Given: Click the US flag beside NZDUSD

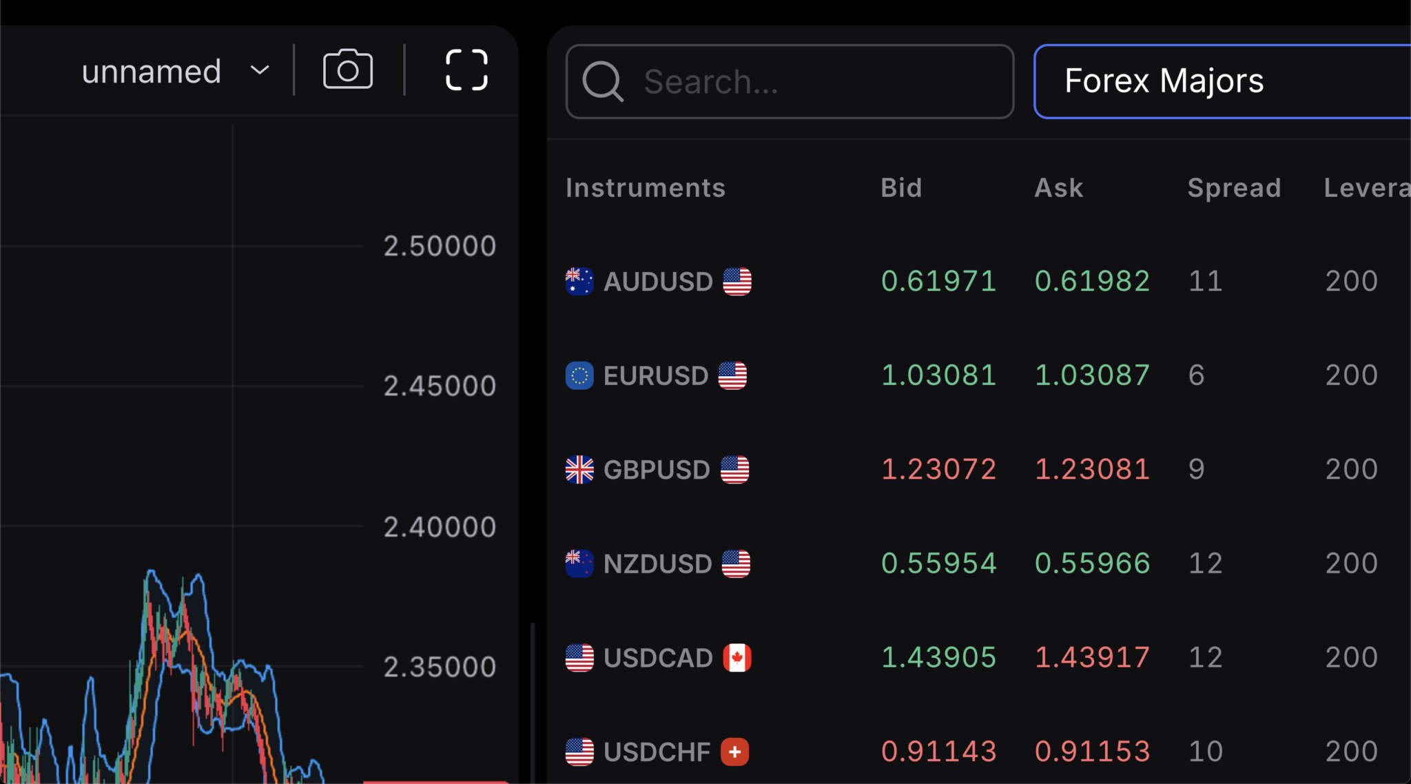Looking at the screenshot, I should tap(737, 564).
